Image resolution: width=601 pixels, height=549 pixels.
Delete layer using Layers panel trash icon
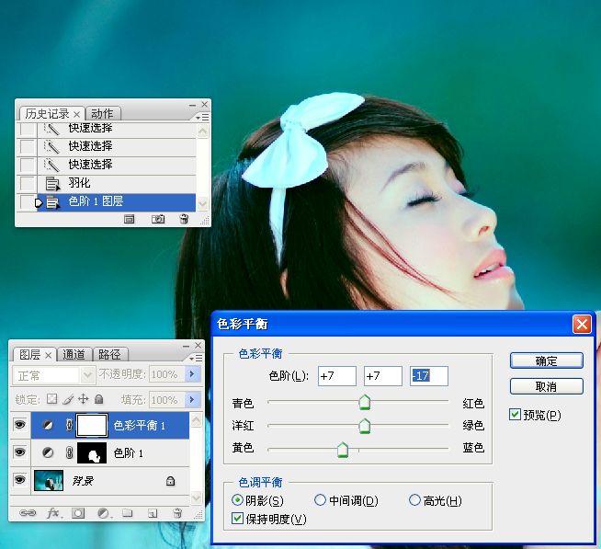coord(178,512)
